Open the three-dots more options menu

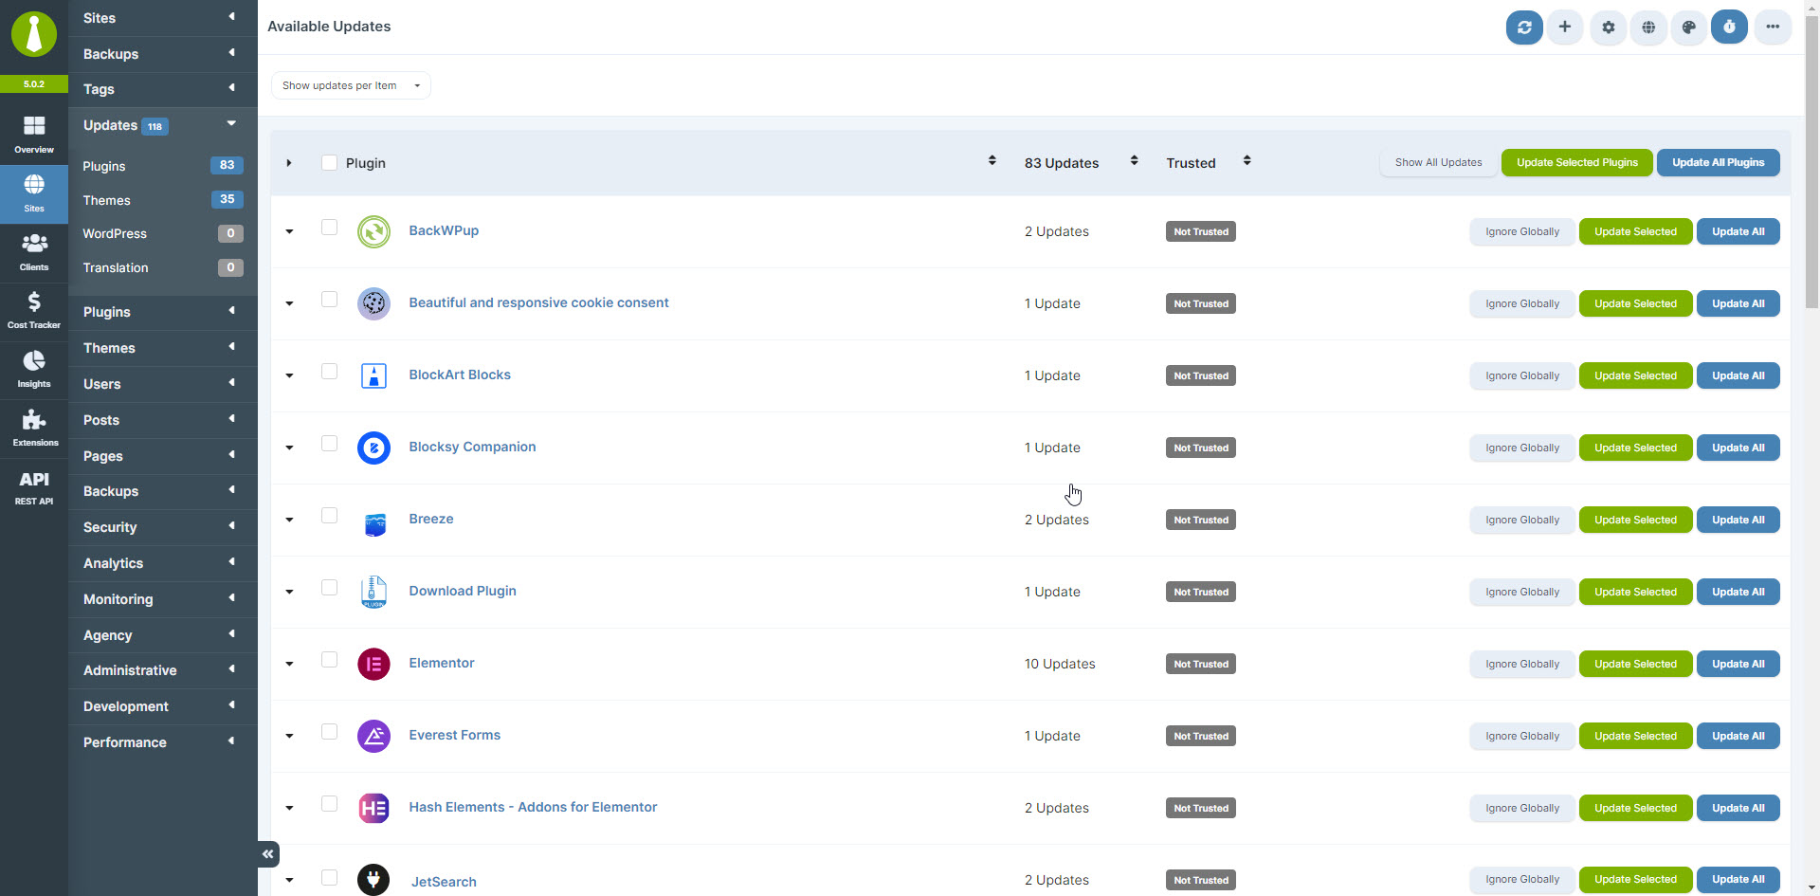tap(1773, 27)
